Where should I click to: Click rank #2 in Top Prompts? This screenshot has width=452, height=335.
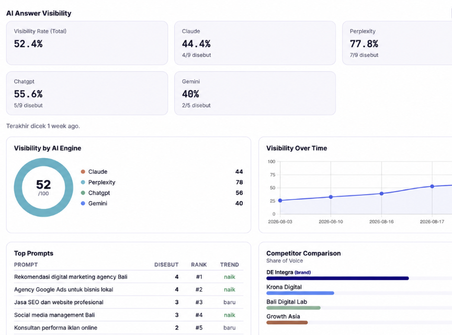coord(199,289)
